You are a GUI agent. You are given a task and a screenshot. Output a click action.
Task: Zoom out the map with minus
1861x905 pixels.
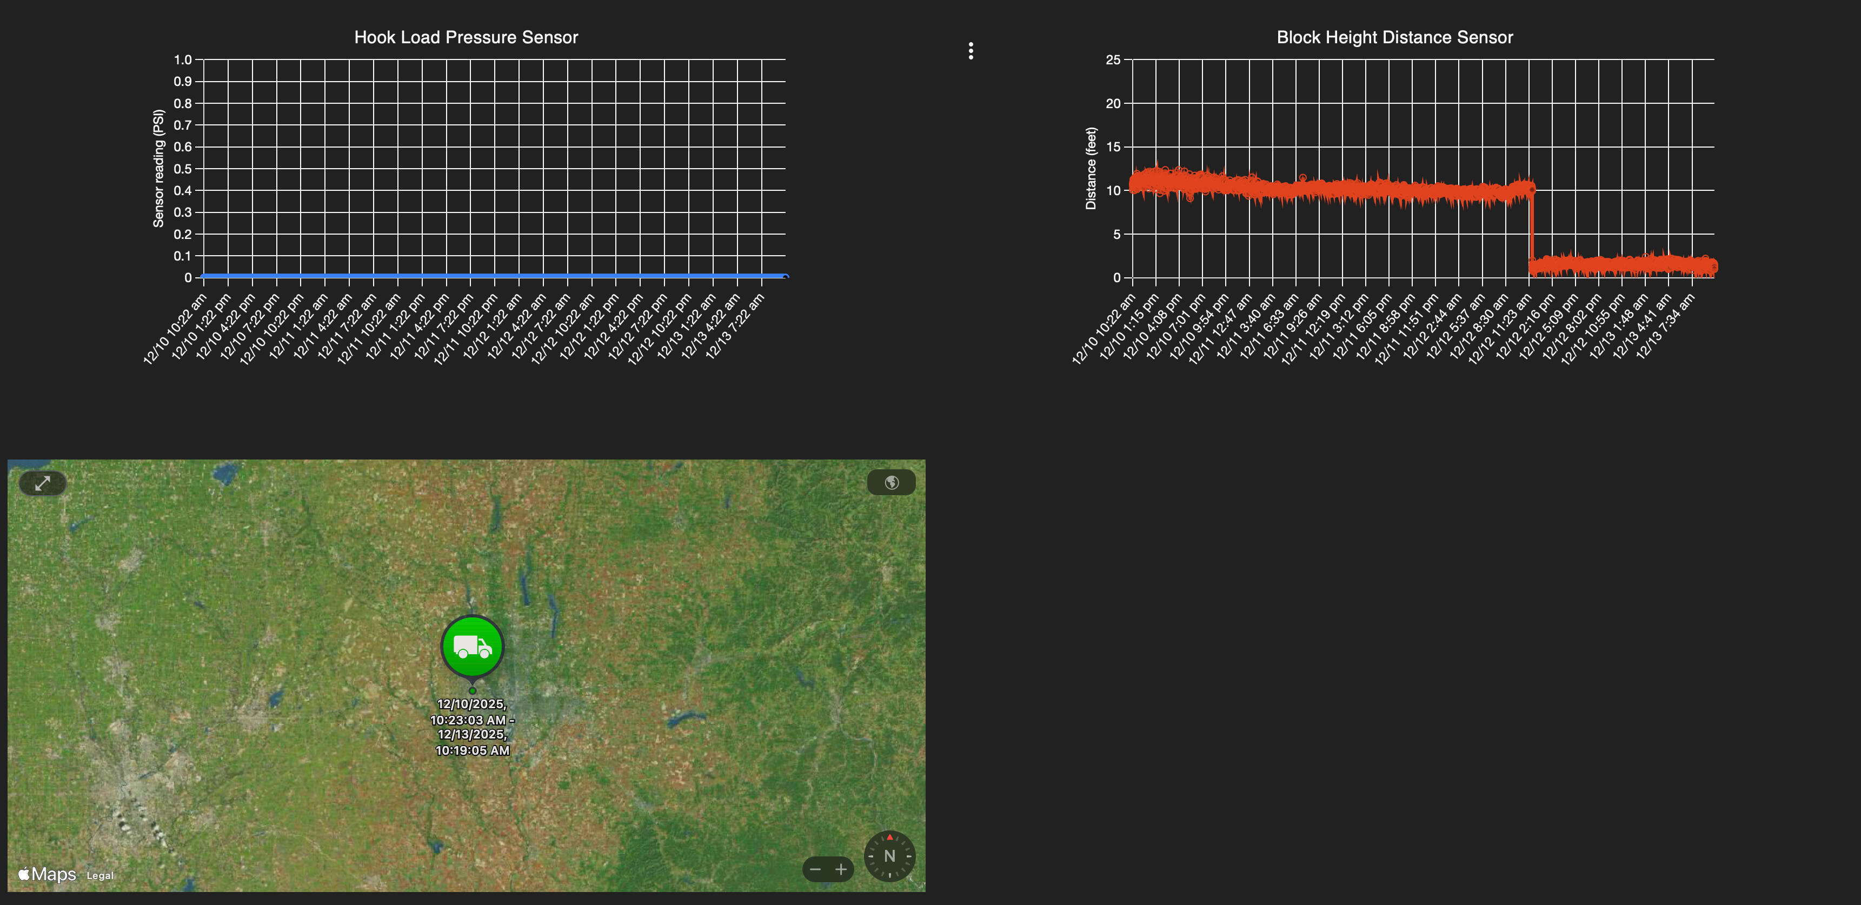point(816,869)
